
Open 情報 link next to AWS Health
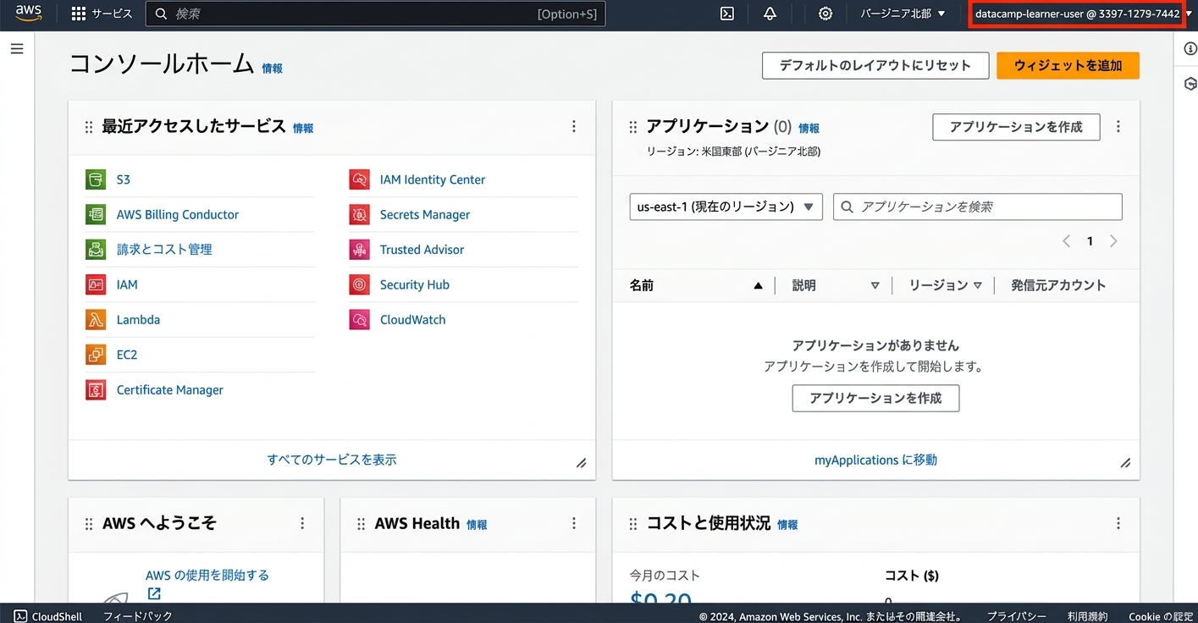477,525
